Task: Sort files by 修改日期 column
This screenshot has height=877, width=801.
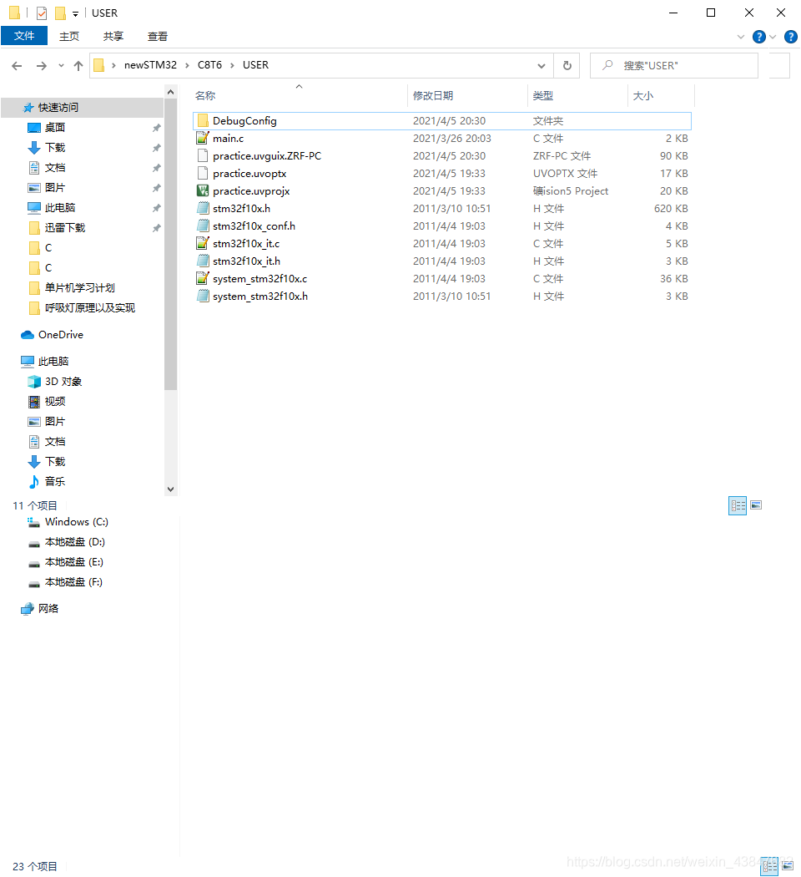Action: (433, 96)
